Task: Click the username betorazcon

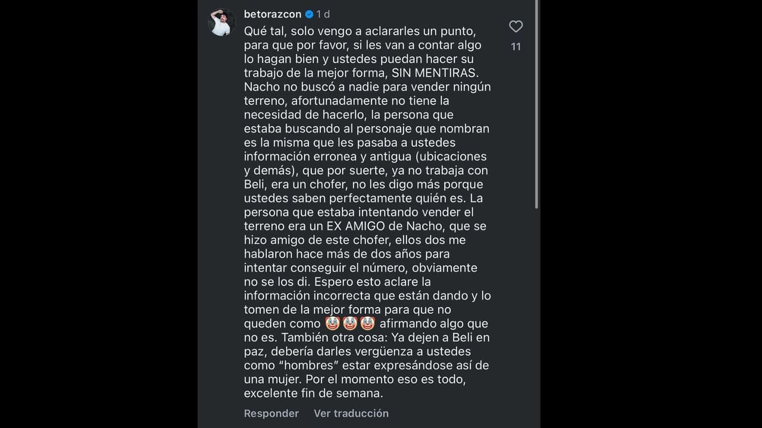Action: pyautogui.click(x=274, y=14)
